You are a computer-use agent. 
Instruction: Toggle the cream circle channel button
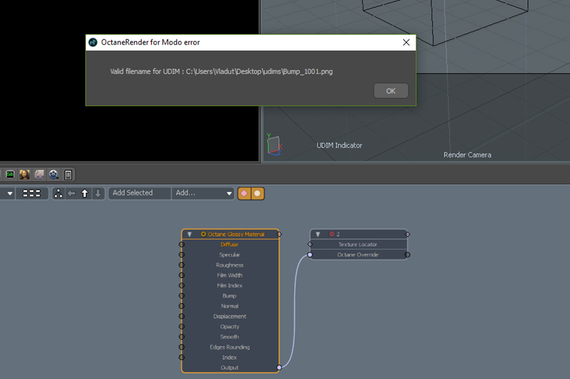coord(257,193)
